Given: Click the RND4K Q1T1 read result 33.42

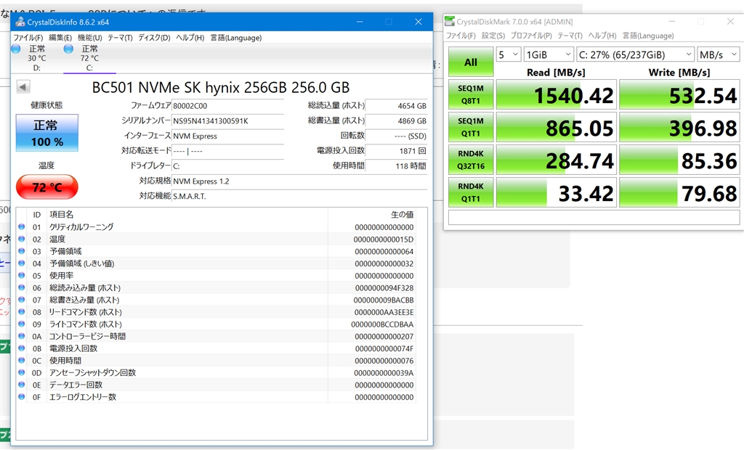Looking at the screenshot, I should pos(556,193).
